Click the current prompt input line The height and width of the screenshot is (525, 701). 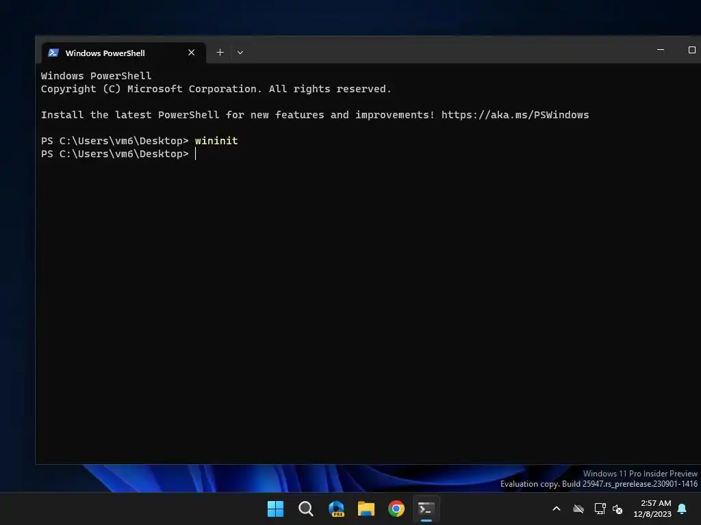click(118, 154)
